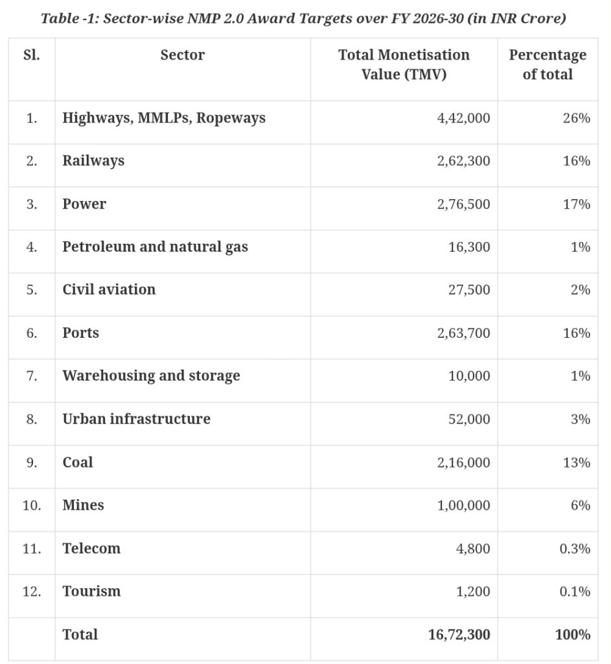Click the total value 16,72,300
This screenshot has width=611, height=664.
click(x=459, y=635)
